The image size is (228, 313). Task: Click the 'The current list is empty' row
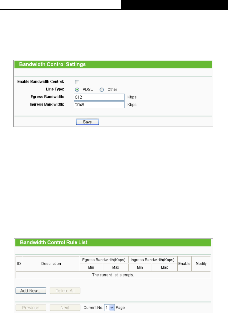[x=113, y=275]
